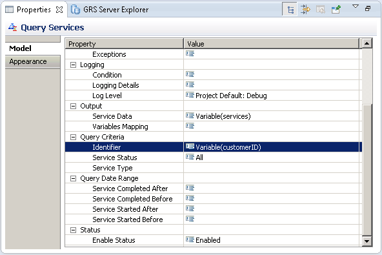The width and height of the screenshot is (382, 255).
Task: Select the Logging category label
Action: [x=92, y=65]
